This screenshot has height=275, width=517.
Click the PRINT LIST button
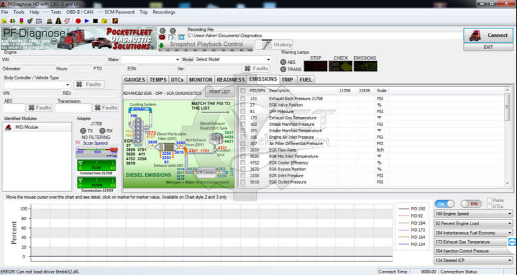220,92
